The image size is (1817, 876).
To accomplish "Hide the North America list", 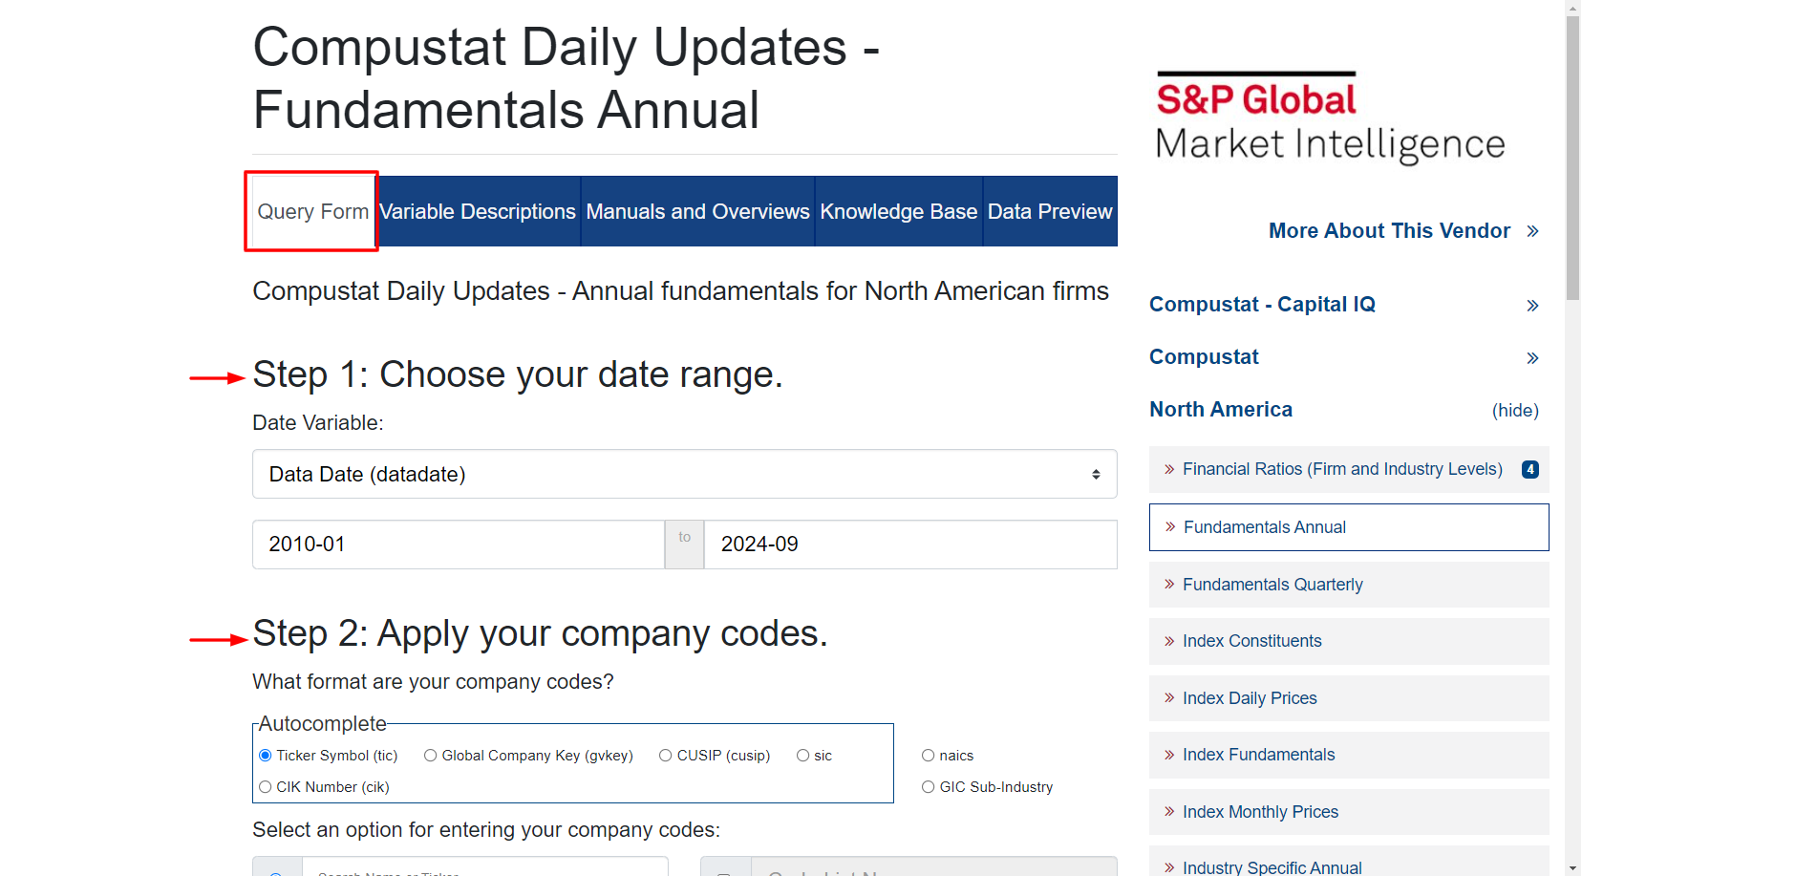I will coord(1515,411).
